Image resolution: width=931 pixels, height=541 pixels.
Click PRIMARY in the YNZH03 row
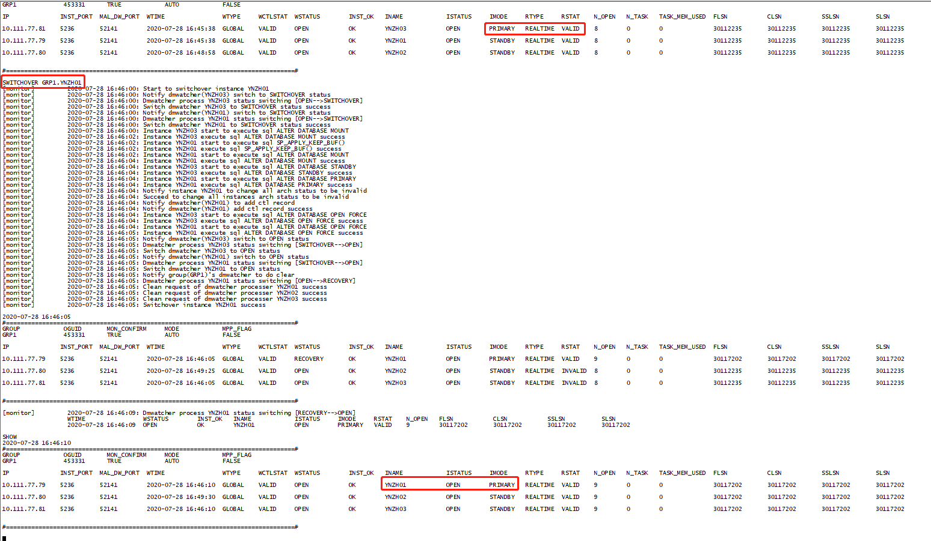[x=502, y=29]
